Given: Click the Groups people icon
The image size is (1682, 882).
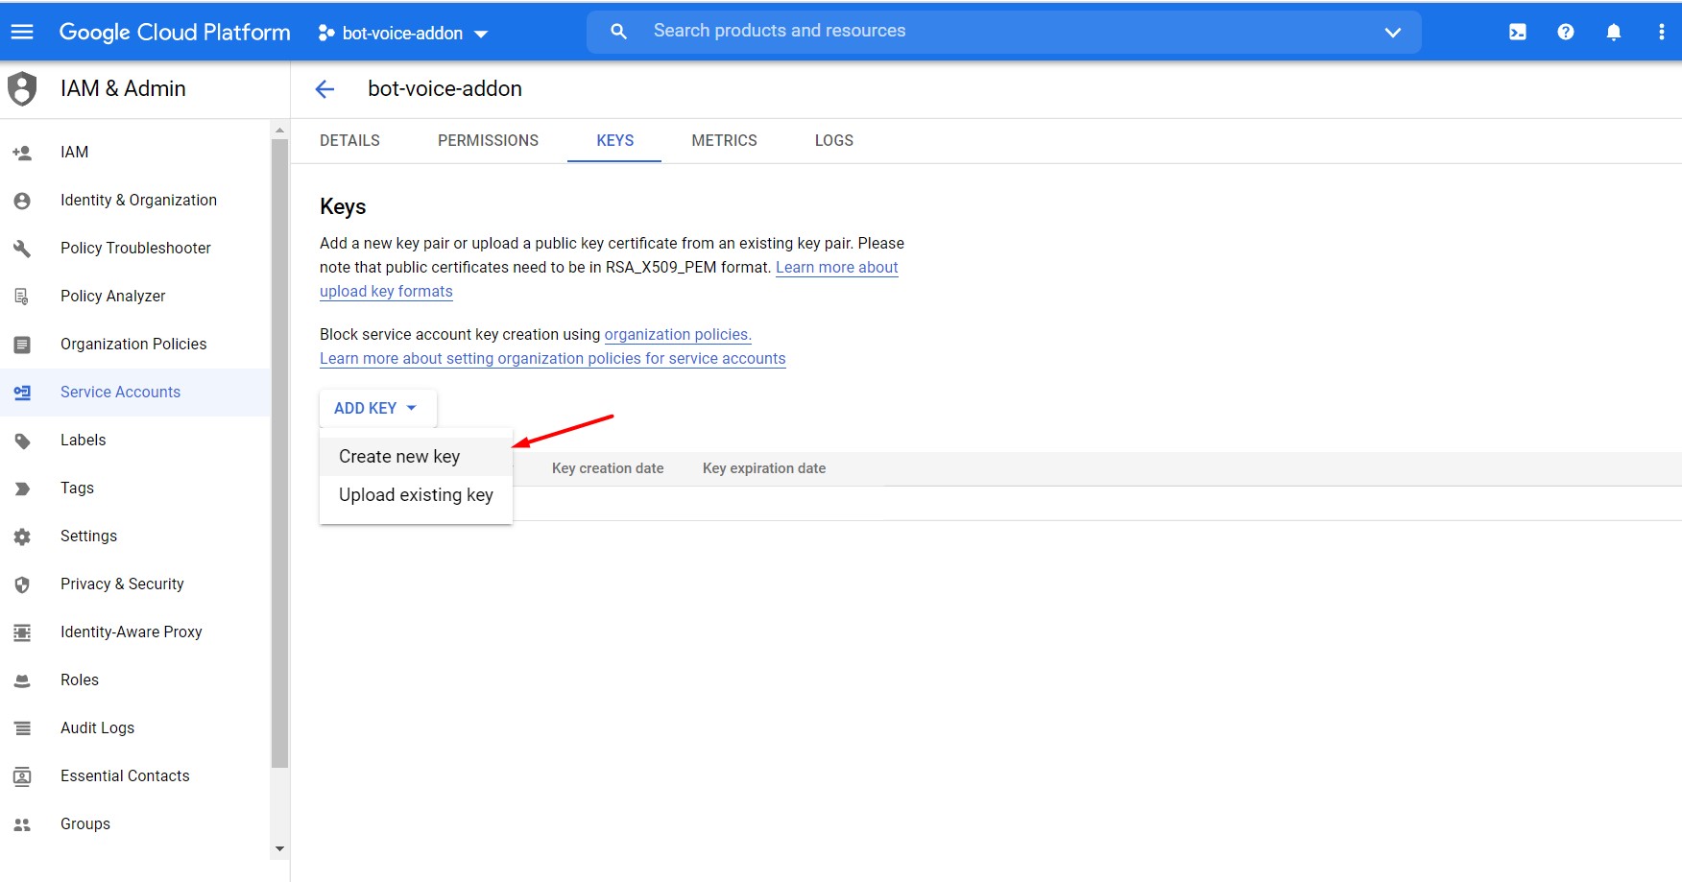Looking at the screenshot, I should point(22,824).
